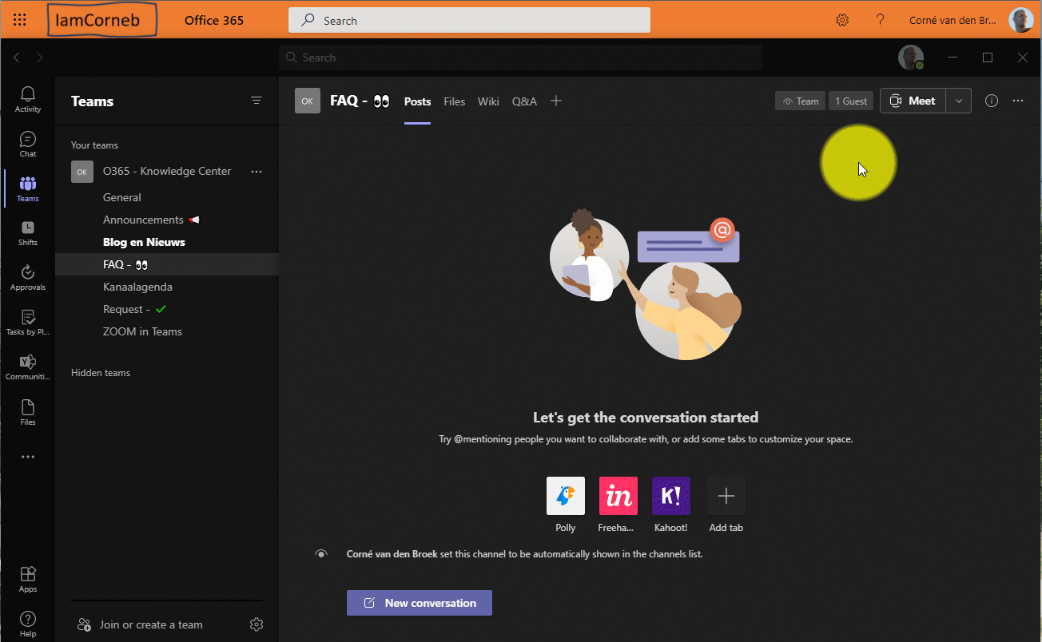This screenshot has width=1042, height=642.
Task: Open Communities app in the sidebar
Action: coord(28,367)
